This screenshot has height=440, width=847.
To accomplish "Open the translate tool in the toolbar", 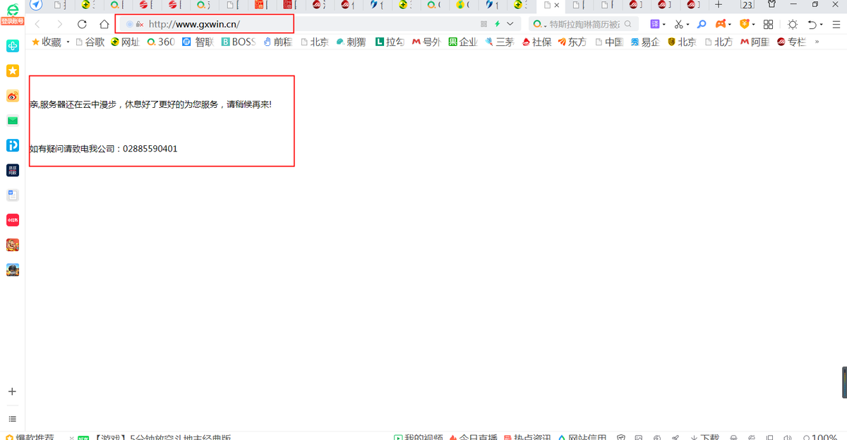I will tap(655, 23).
